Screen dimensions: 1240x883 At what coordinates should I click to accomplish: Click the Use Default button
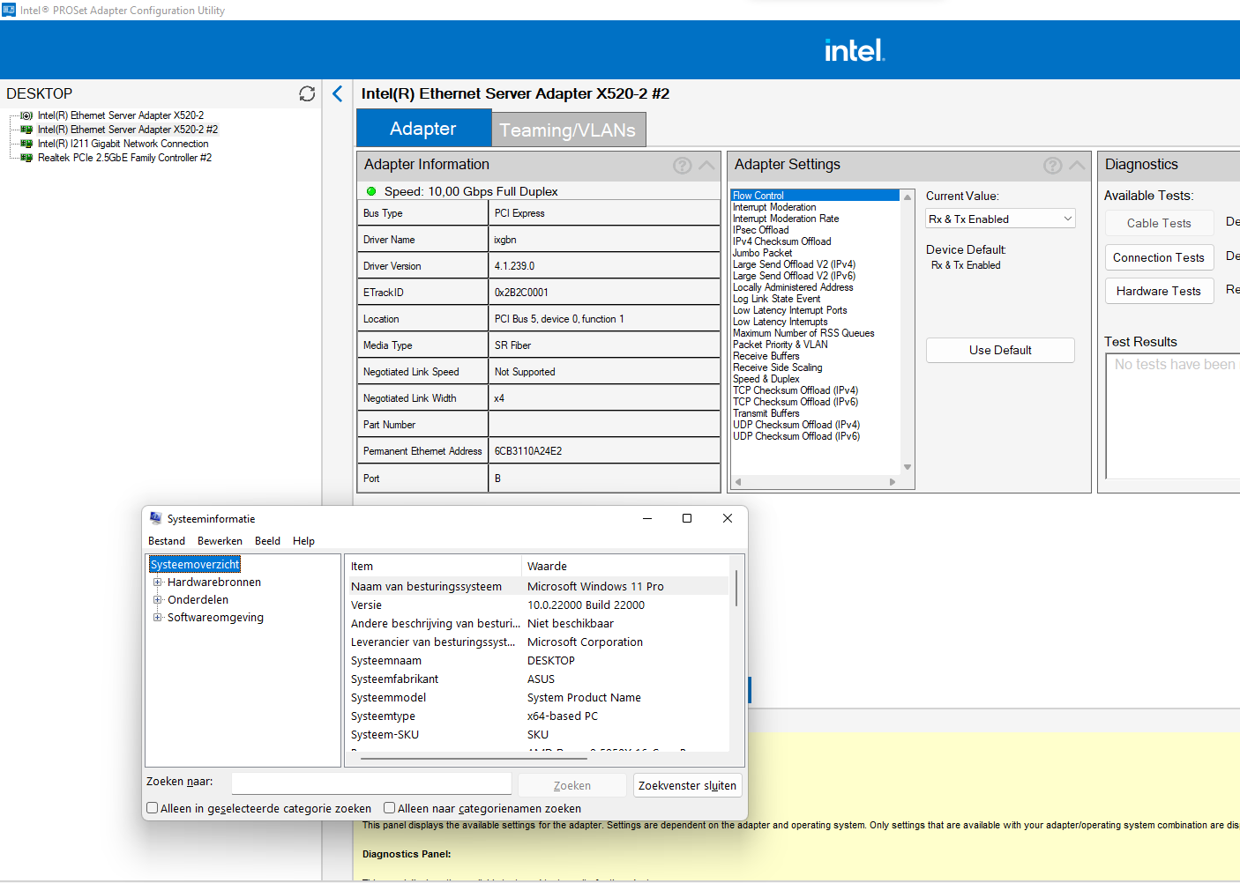(x=1000, y=350)
